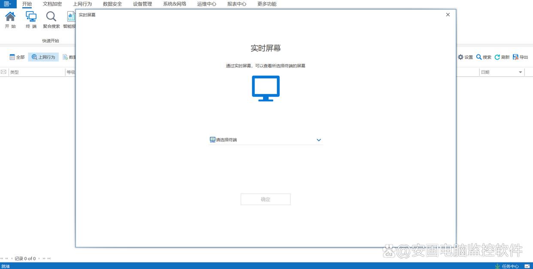Switch to the 报表中心 ribbon tab
533x269 pixels.
point(237,4)
